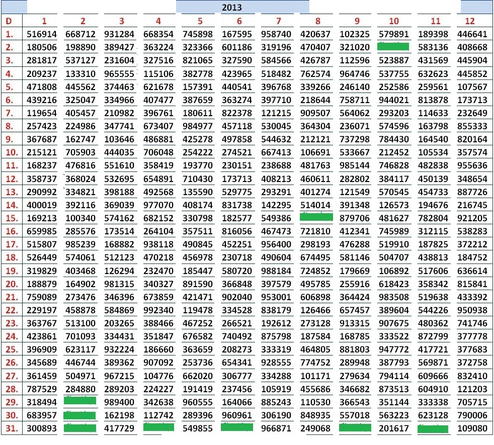494x445 pixels.
Task: Select the green masked cell in row 2.
Action: [393, 47]
